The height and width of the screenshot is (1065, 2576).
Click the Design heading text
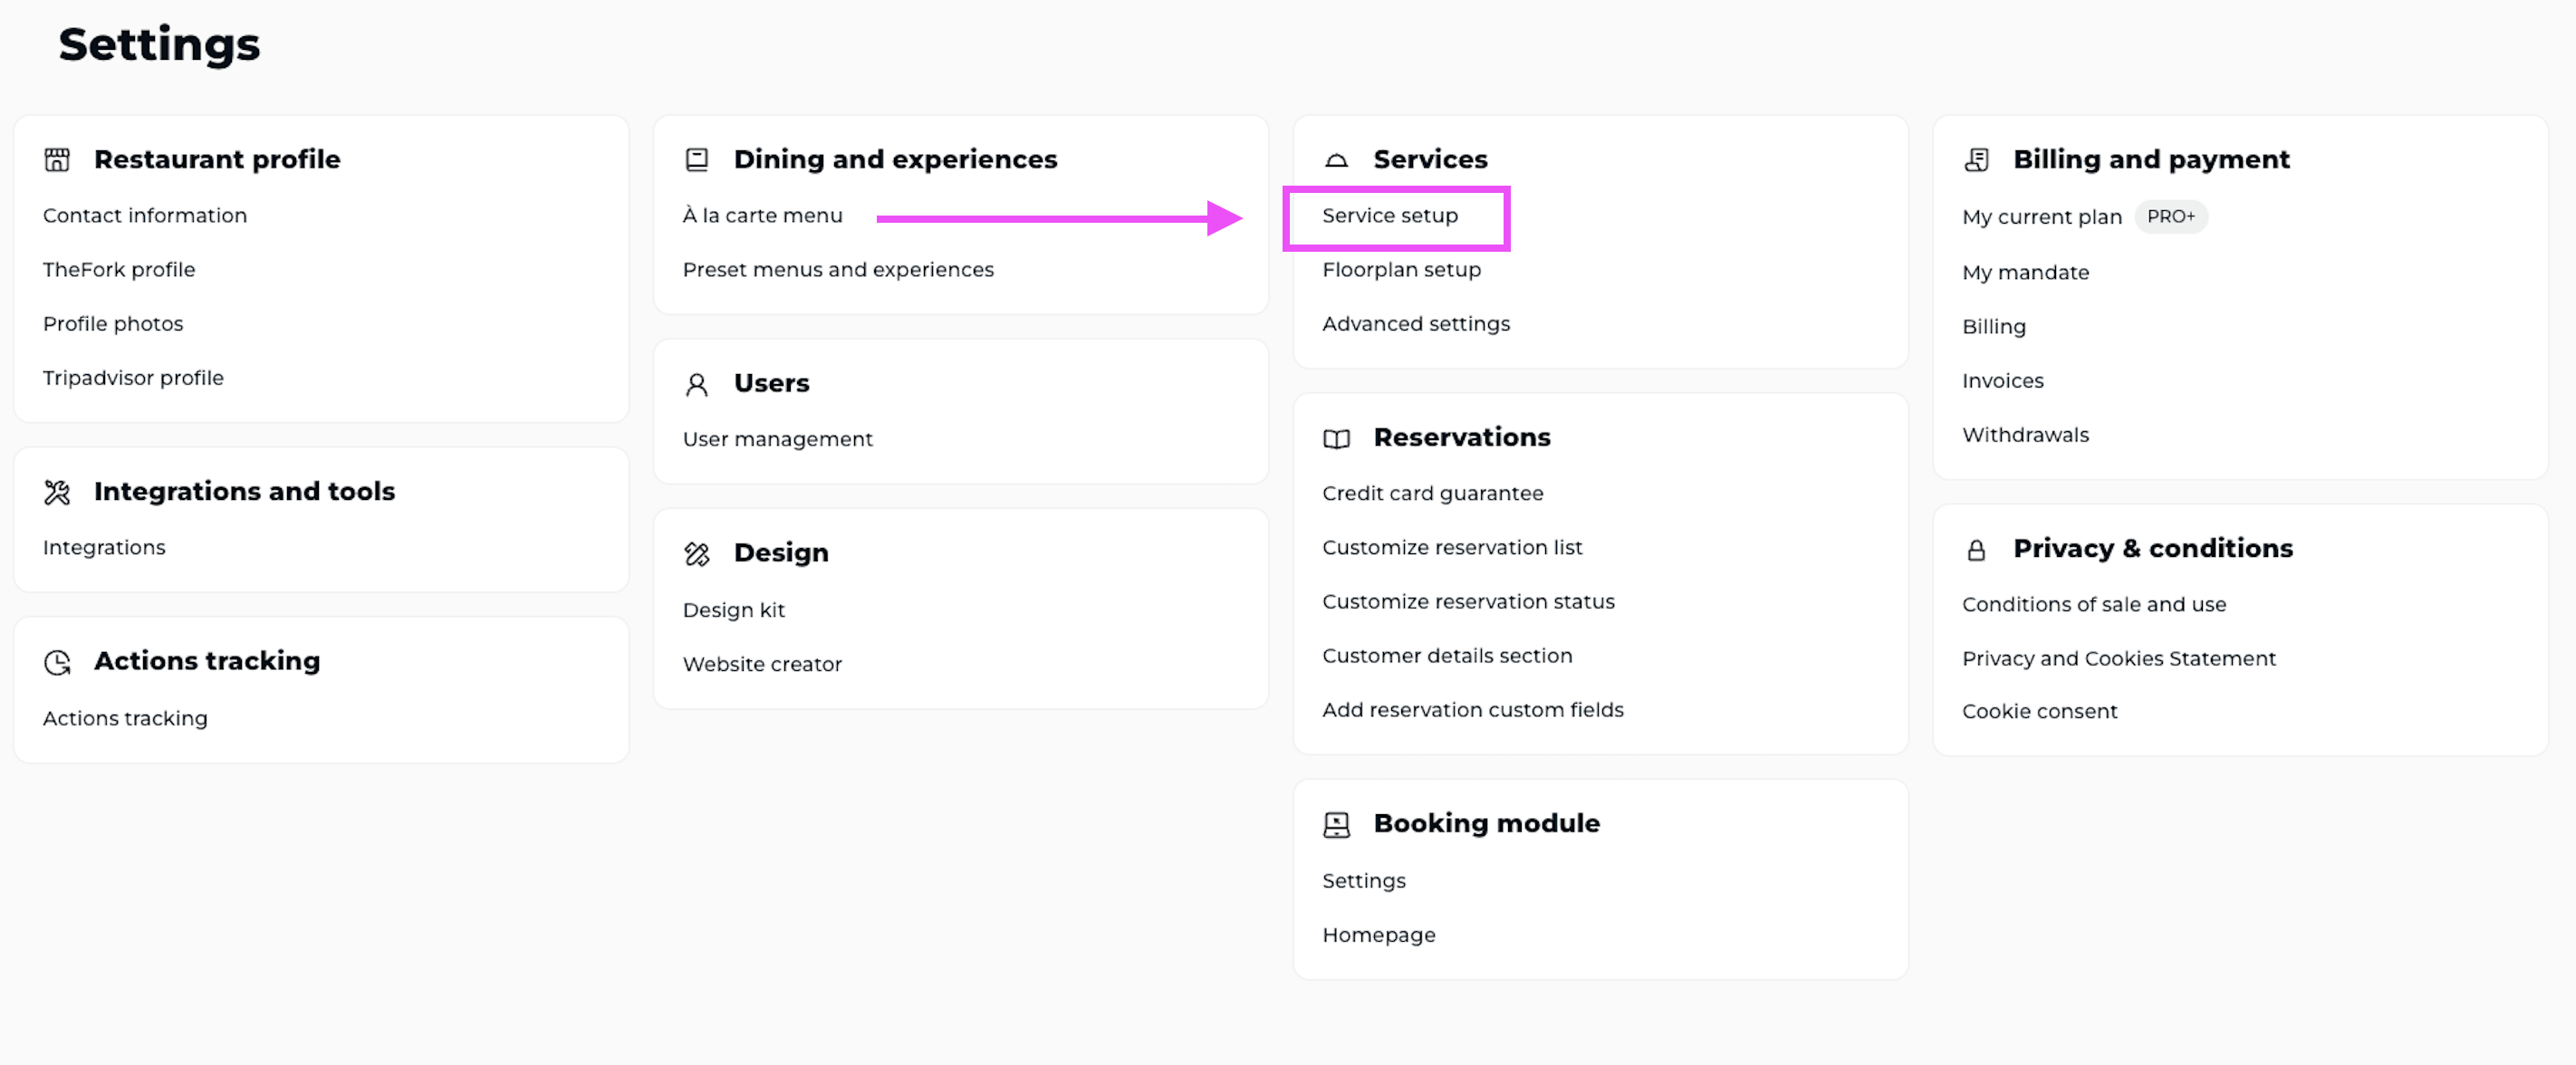click(x=781, y=553)
